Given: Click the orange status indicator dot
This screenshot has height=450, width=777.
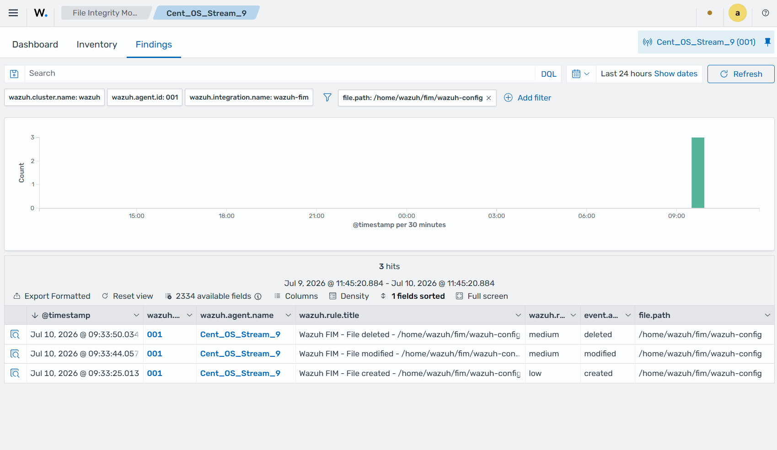Looking at the screenshot, I should tap(710, 13).
